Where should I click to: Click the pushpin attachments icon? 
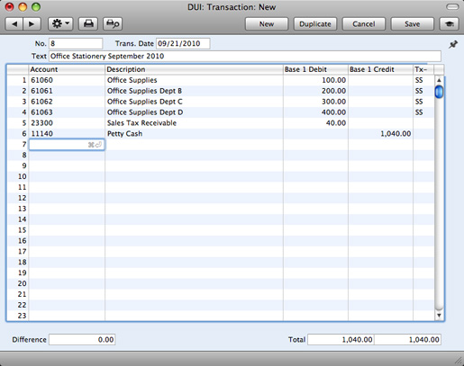coord(453,45)
